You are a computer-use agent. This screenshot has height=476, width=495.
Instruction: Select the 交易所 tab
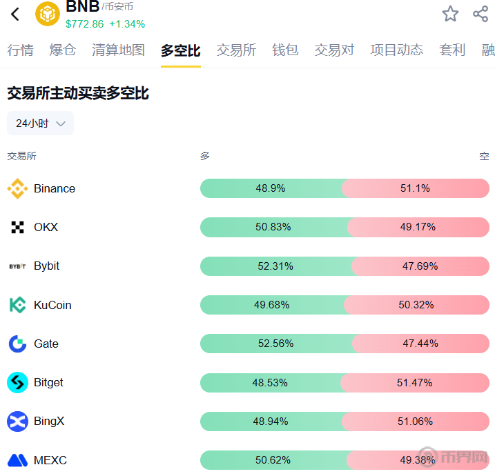click(x=236, y=50)
